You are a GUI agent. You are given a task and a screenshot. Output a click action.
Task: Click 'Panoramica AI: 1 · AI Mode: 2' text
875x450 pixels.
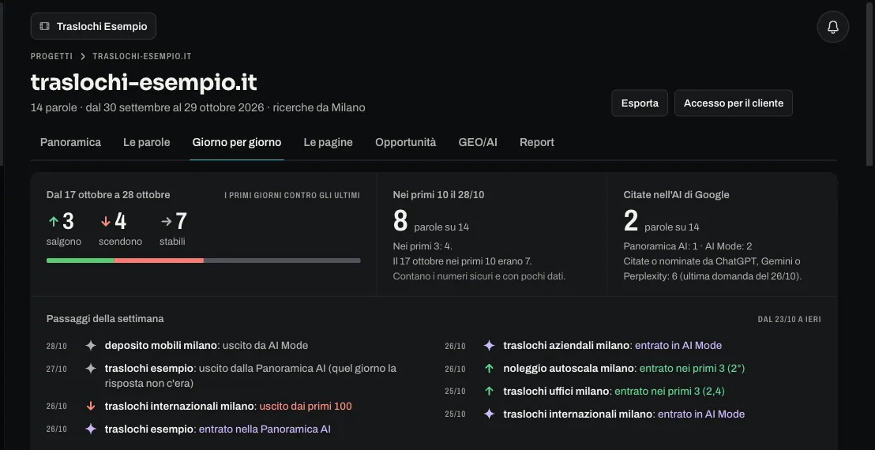pyautogui.click(x=688, y=246)
